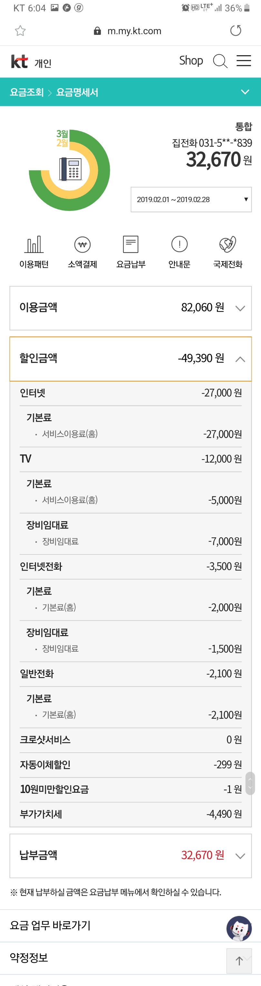Go to 요금조회 breadcrumb menu
Screen dimensions: 261x986
pos(27,92)
